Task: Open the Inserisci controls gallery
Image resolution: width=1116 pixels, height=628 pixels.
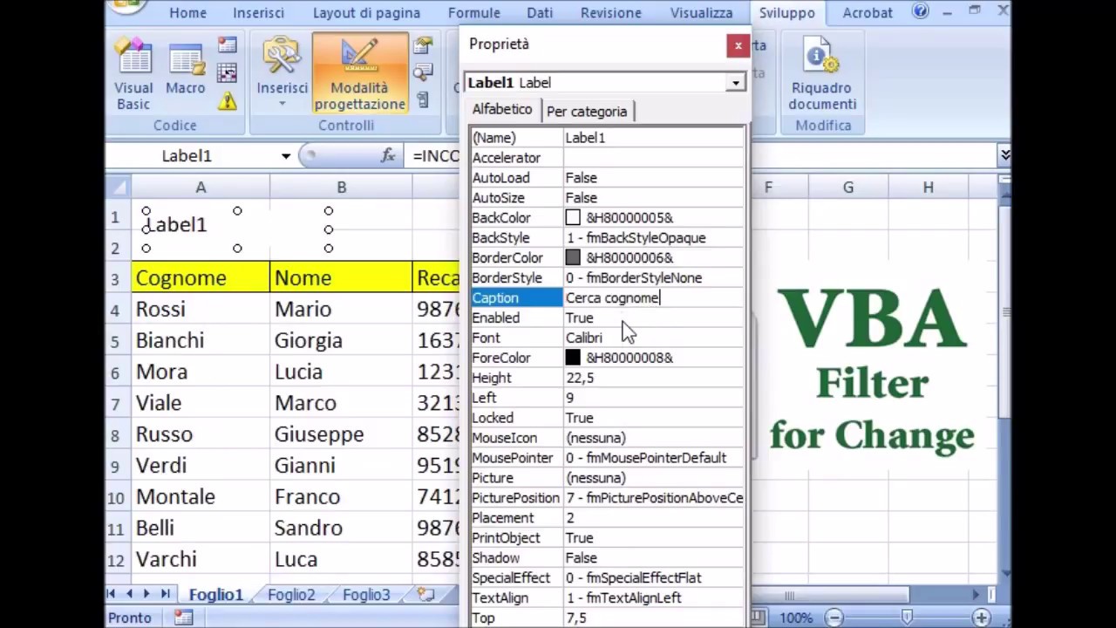Action: 282,74
